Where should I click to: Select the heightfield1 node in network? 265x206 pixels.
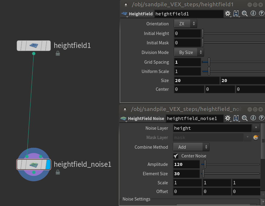pyautogui.click(x=34, y=46)
